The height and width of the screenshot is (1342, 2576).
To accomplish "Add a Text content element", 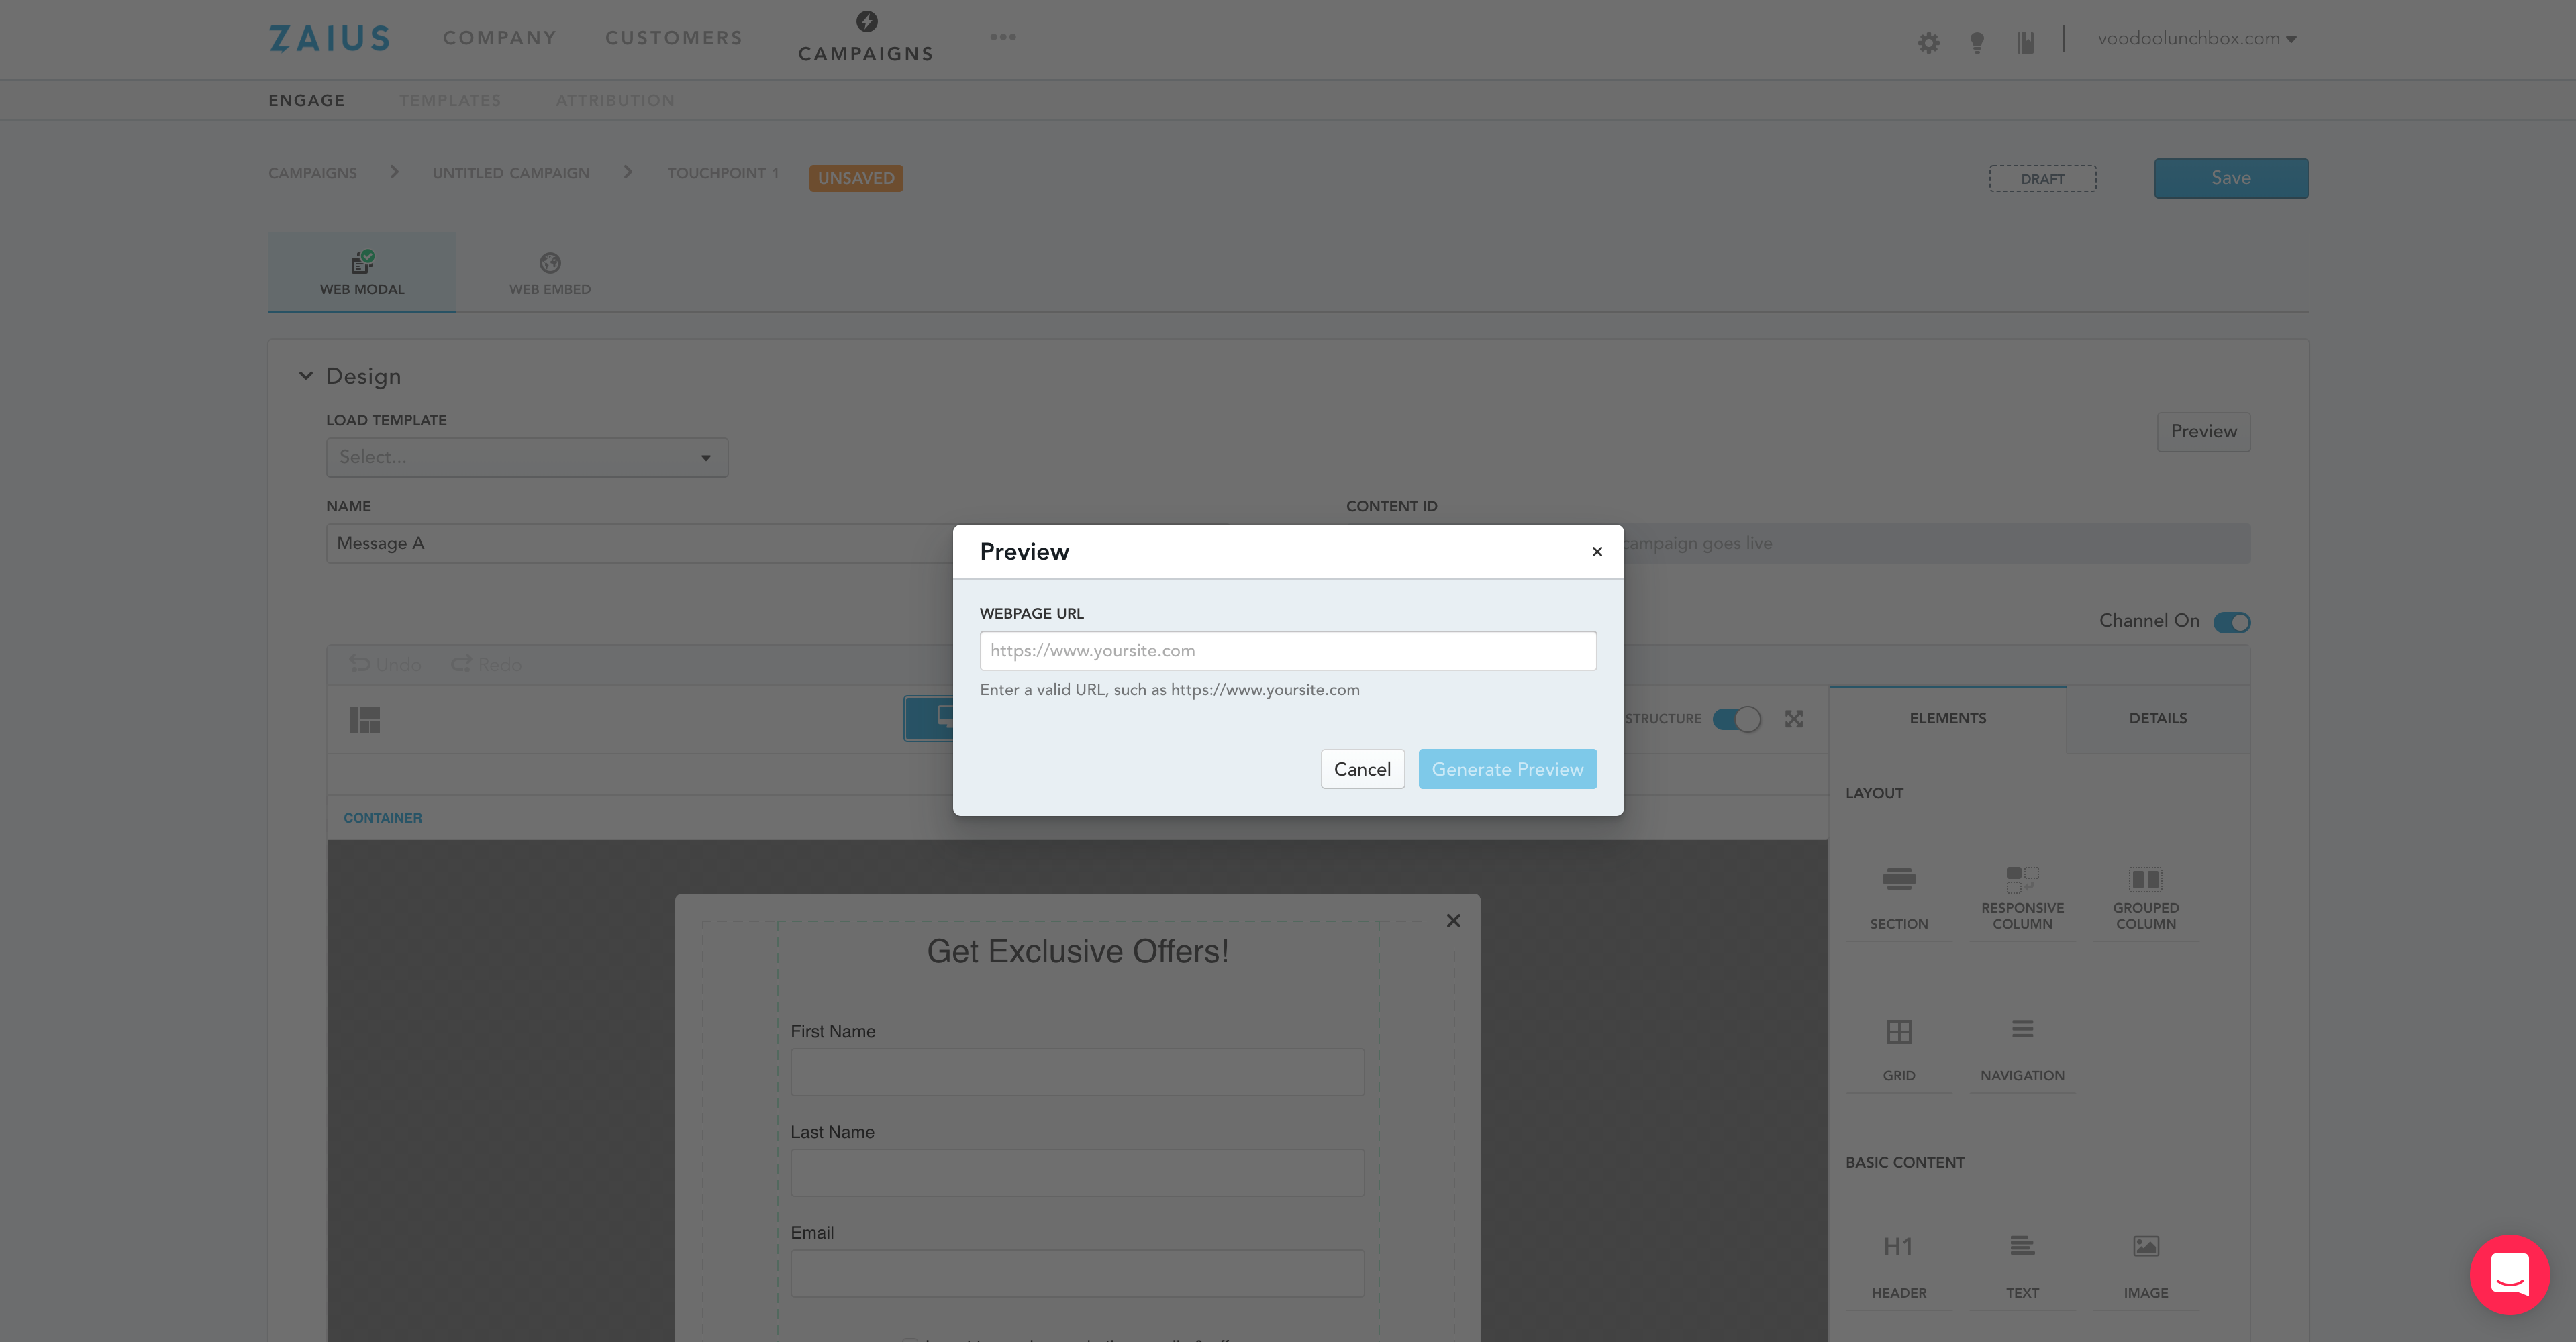I will click(x=2022, y=1266).
